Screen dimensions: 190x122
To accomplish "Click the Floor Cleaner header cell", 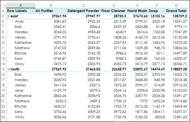I will pyautogui.click(x=114, y=11).
